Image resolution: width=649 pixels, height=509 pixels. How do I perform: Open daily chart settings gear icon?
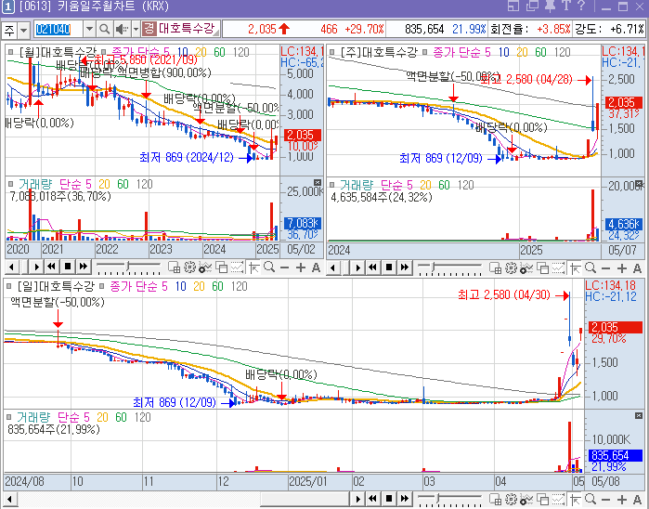[x=512, y=500]
